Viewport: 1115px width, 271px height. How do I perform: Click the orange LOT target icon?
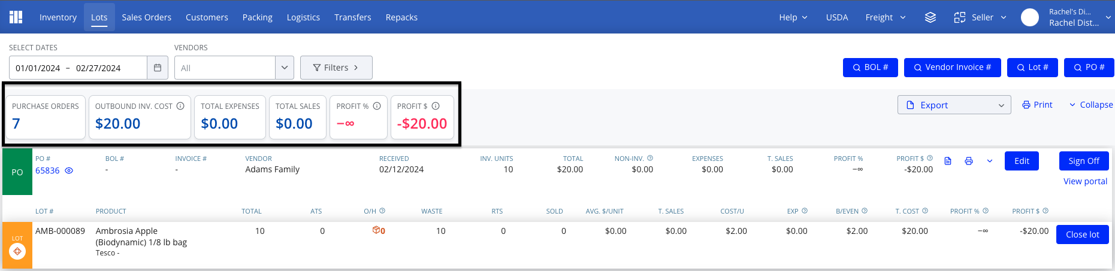point(17,251)
